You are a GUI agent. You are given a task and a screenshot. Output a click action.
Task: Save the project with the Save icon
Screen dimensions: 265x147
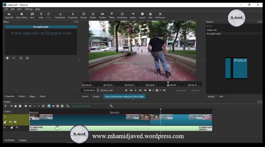click(32, 16)
